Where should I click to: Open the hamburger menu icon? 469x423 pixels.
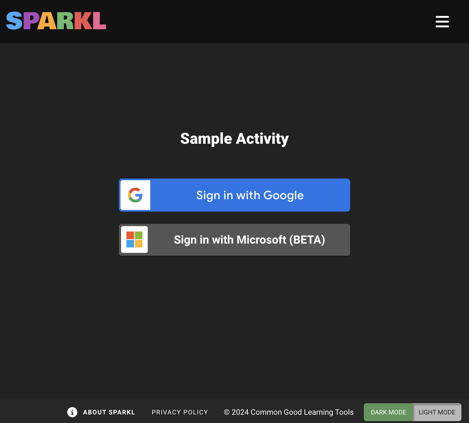tap(442, 22)
